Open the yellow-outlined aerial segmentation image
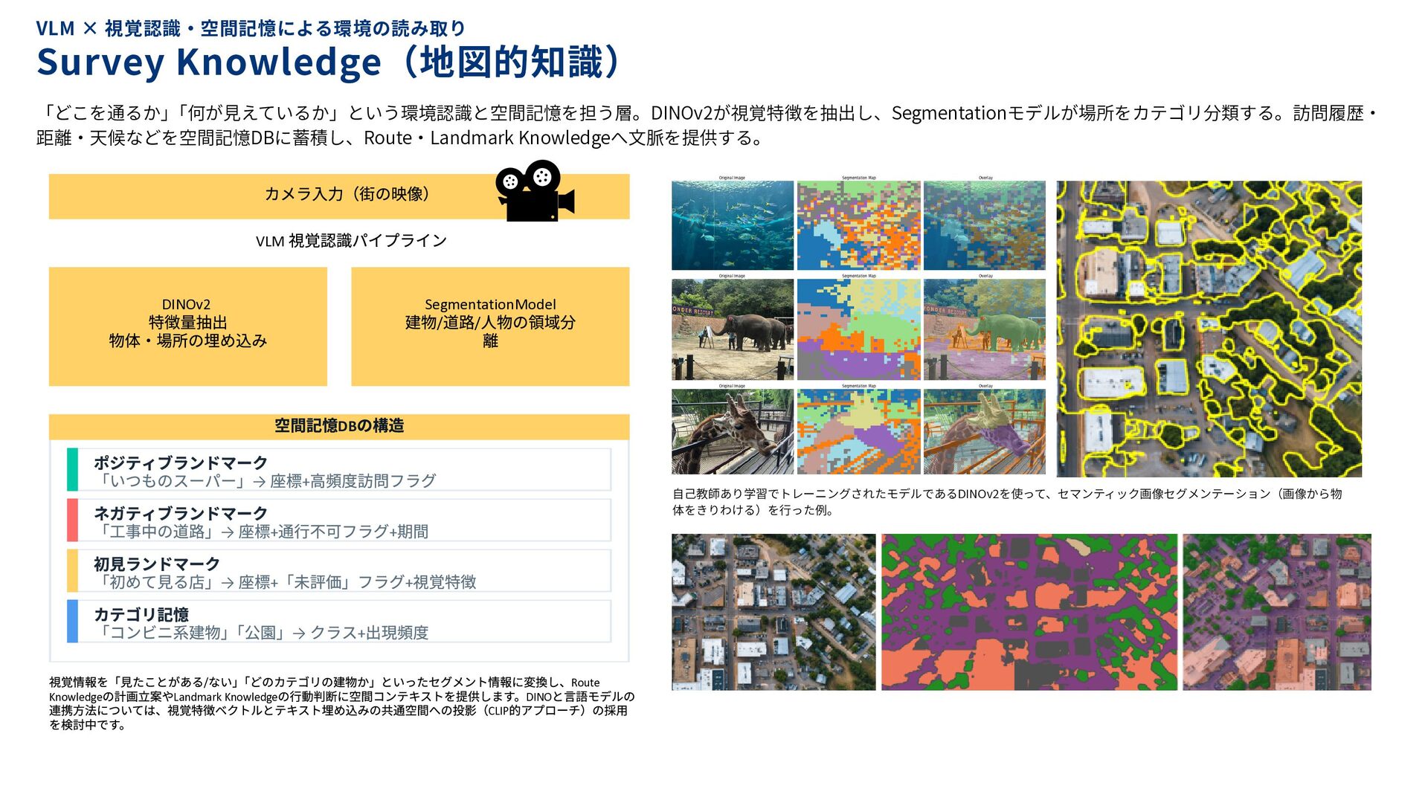Screen dimensions: 1428x803 [1209, 329]
